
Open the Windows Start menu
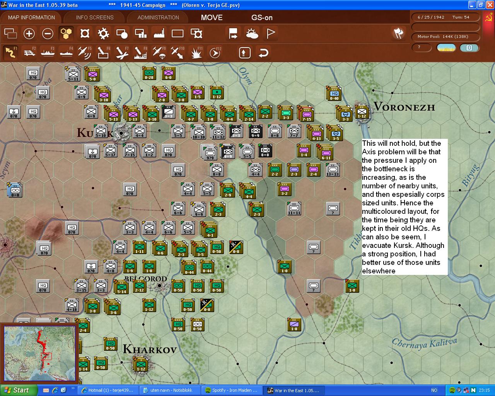tap(19, 390)
